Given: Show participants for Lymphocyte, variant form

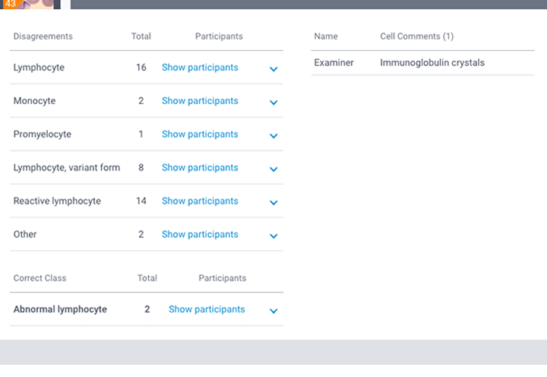Looking at the screenshot, I should tap(200, 167).
